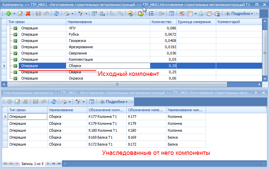269x169 pixels.
Task: Click the Комментарий column header
Action: coord(239,22)
